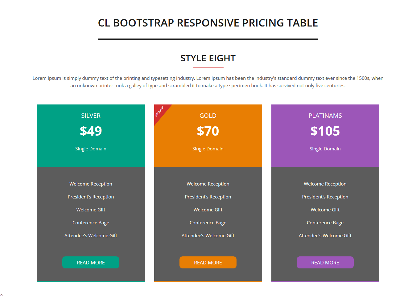Click the Lorem Ipsum description paragraph

208,82
